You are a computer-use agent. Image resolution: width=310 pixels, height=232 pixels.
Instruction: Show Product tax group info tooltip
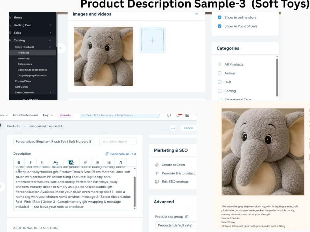pyautogui.click(x=187, y=217)
